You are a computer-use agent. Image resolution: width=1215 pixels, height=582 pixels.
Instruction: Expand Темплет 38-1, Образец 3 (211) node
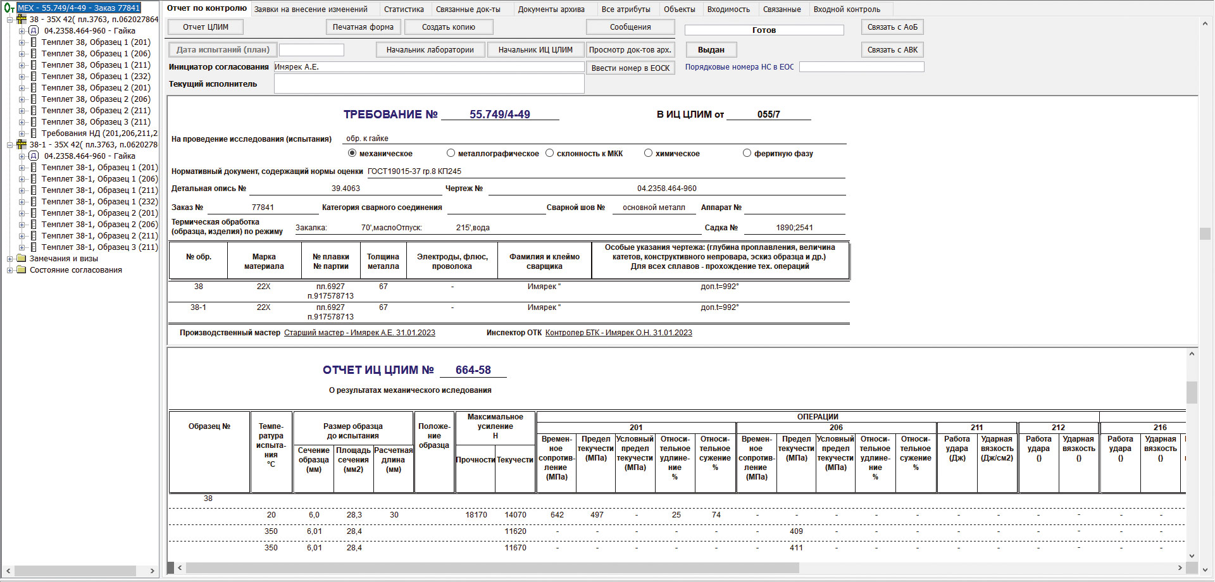(22, 247)
